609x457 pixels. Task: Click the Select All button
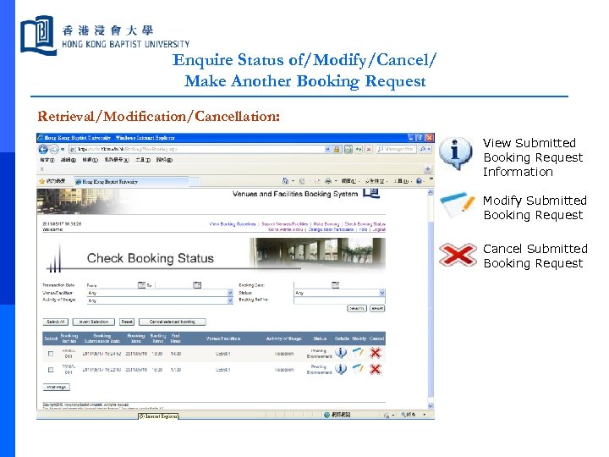56,322
